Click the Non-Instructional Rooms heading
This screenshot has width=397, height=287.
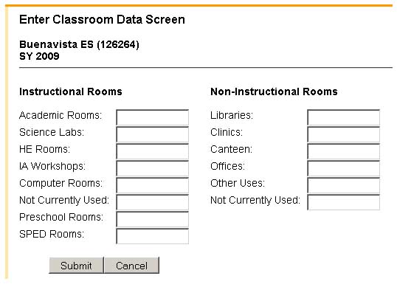point(274,91)
